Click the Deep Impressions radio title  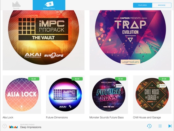(x=31, y=127)
